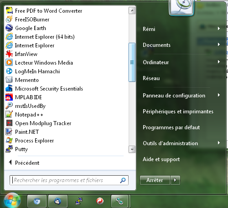Select the IrfanView label
Image resolution: width=228 pixels, height=208 pixels.
pyautogui.click(x=26, y=54)
